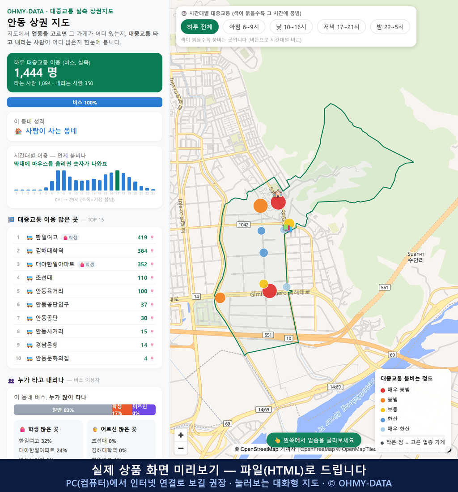Open the 어르신 많은 곳 card
Screen dimensions: 458x492
pos(121,439)
